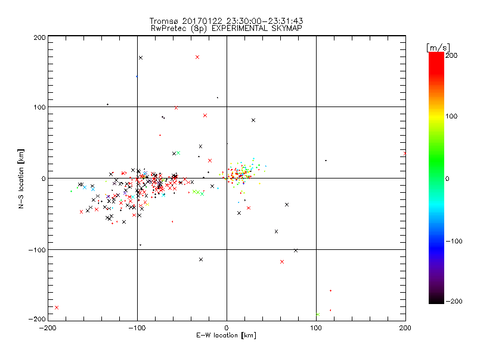Click the x-axis '-100' tick label
The image size is (477, 357).
click(137, 328)
